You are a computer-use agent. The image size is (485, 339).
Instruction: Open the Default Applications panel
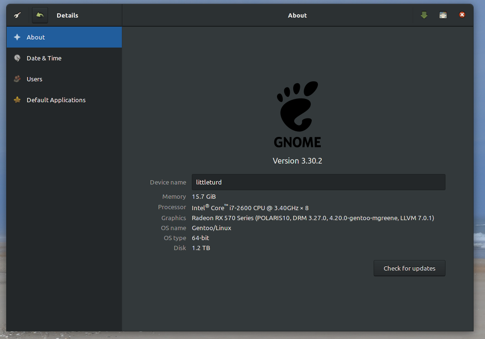[64, 100]
